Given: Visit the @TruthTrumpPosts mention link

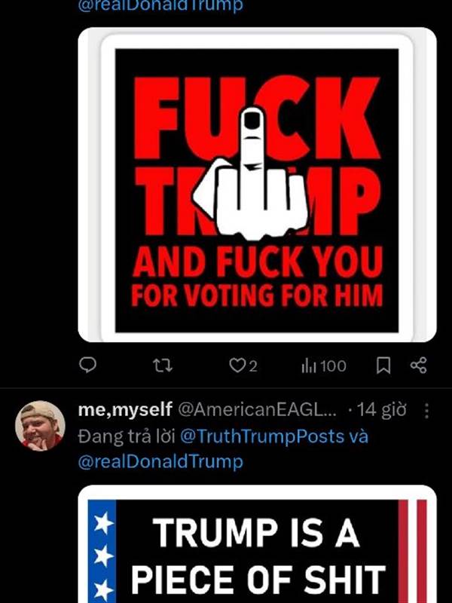Looking at the screenshot, I should tap(261, 436).
